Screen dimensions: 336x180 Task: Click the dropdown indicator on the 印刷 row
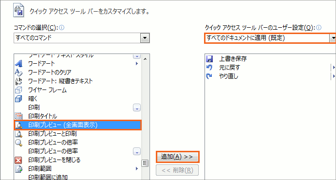(x=137, y=108)
